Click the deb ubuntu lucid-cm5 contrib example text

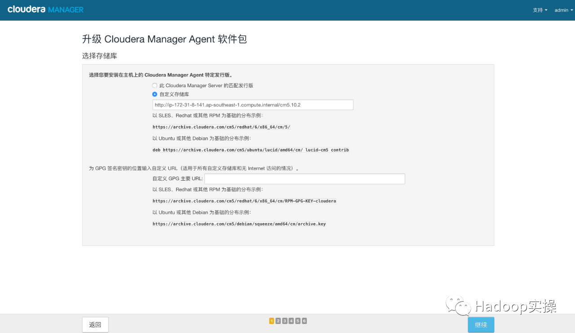(x=251, y=150)
